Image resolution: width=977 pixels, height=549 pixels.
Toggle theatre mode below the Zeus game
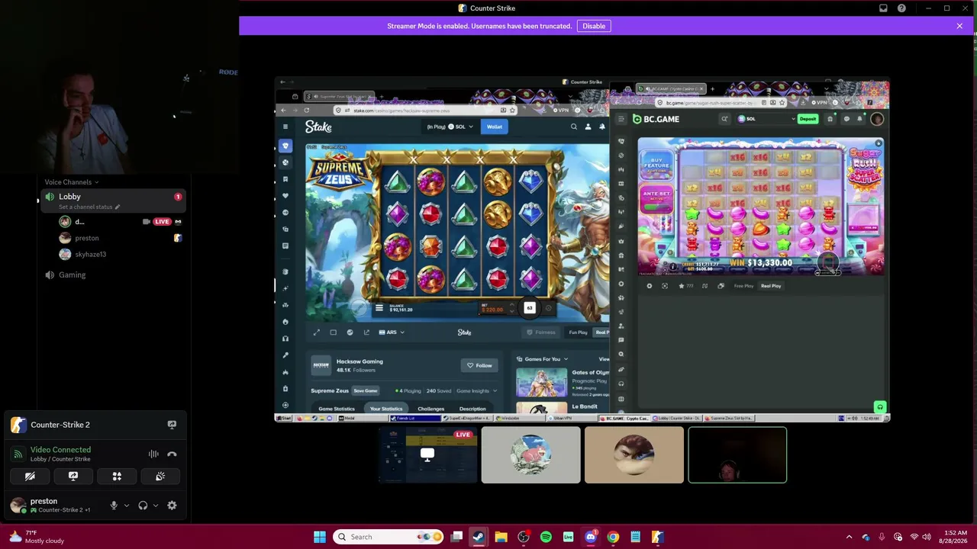tap(334, 332)
